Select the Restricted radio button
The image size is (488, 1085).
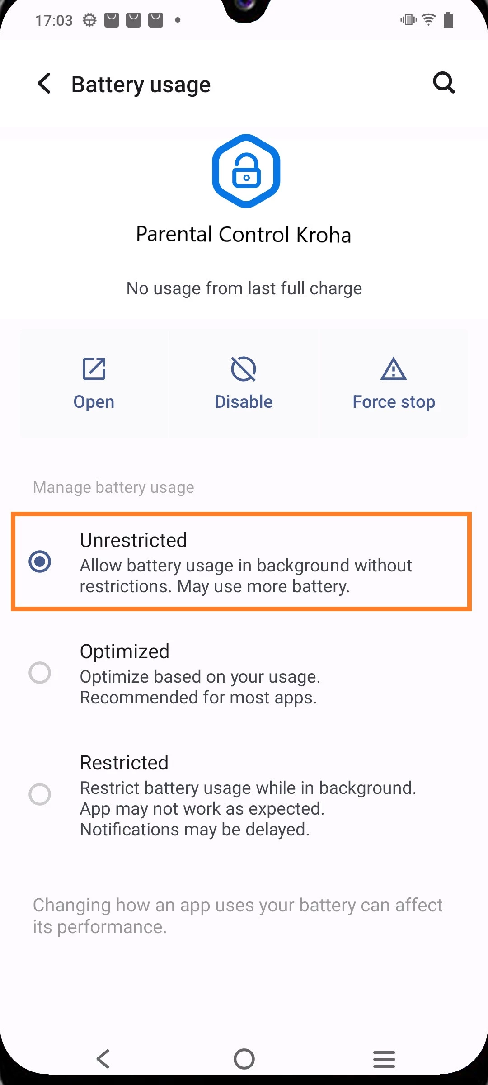(40, 794)
